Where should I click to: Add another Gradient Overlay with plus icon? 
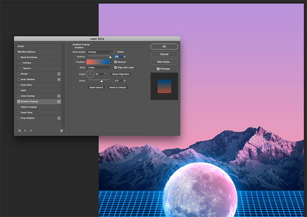[59, 101]
